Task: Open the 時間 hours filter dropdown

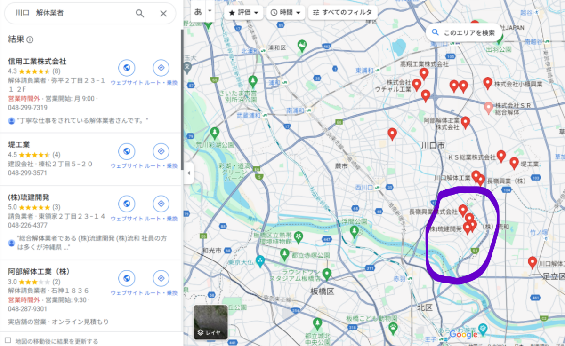Action: pyautogui.click(x=286, y=13)
